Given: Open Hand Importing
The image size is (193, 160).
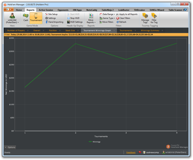Looking at the screenshot, I should 54,22.
